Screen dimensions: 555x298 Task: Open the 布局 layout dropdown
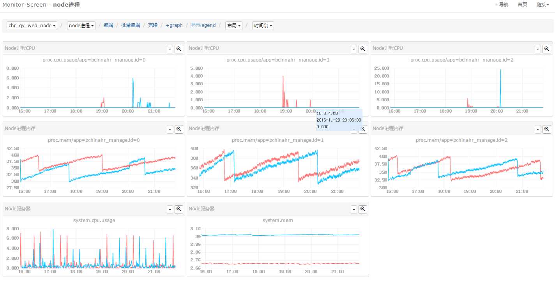coord(234,26)
